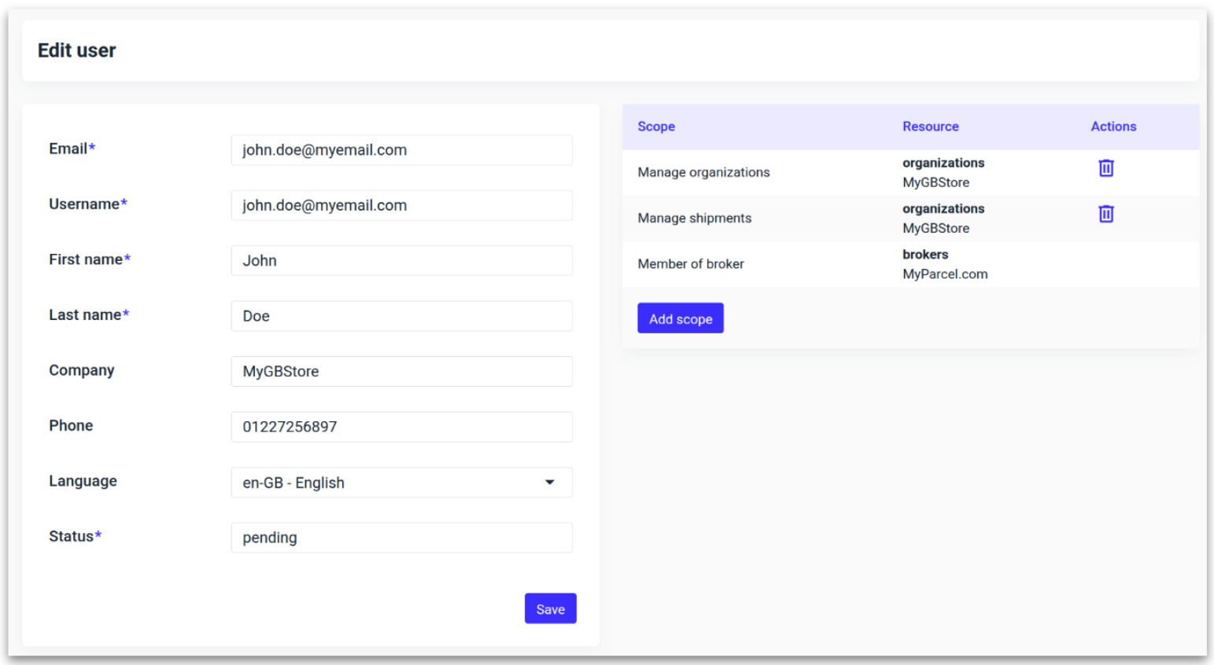Delete the Manage organizations scope

(1105, 168)
